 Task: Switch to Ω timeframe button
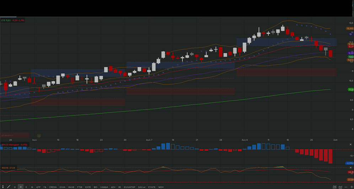15,187
